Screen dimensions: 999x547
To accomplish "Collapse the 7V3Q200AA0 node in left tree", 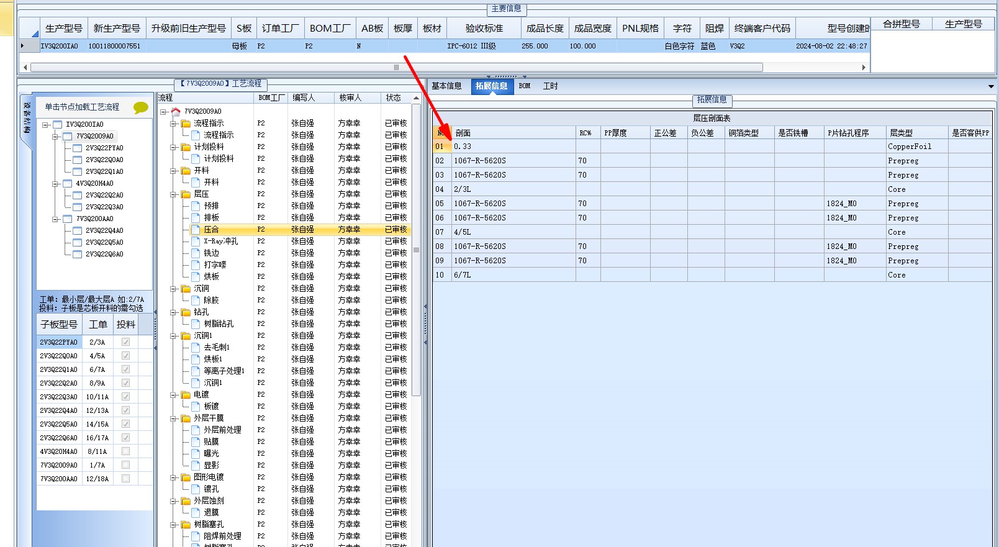I will (55, 219).
